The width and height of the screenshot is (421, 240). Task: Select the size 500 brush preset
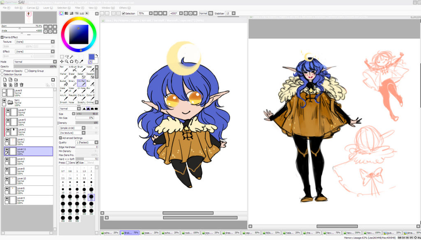(77, 219)
